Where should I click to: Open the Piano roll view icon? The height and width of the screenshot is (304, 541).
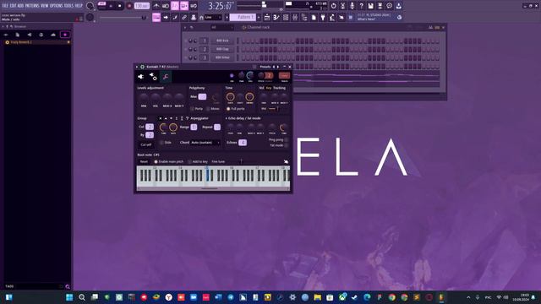[x=276, y=17]
